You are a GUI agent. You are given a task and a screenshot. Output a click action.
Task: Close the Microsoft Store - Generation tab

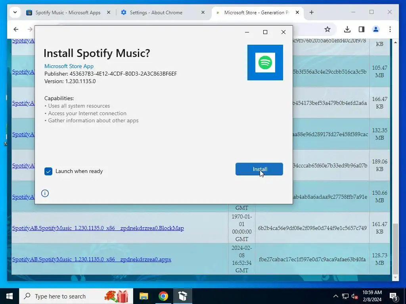tap(297, 12)
